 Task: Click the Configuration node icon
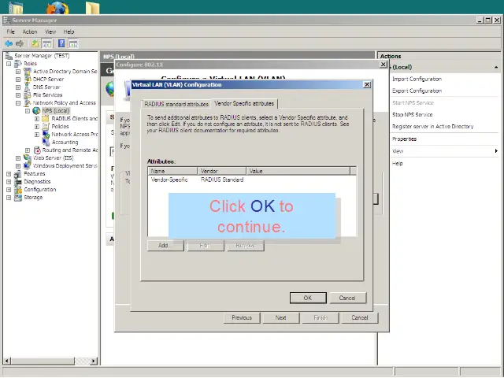coord(18,190)
